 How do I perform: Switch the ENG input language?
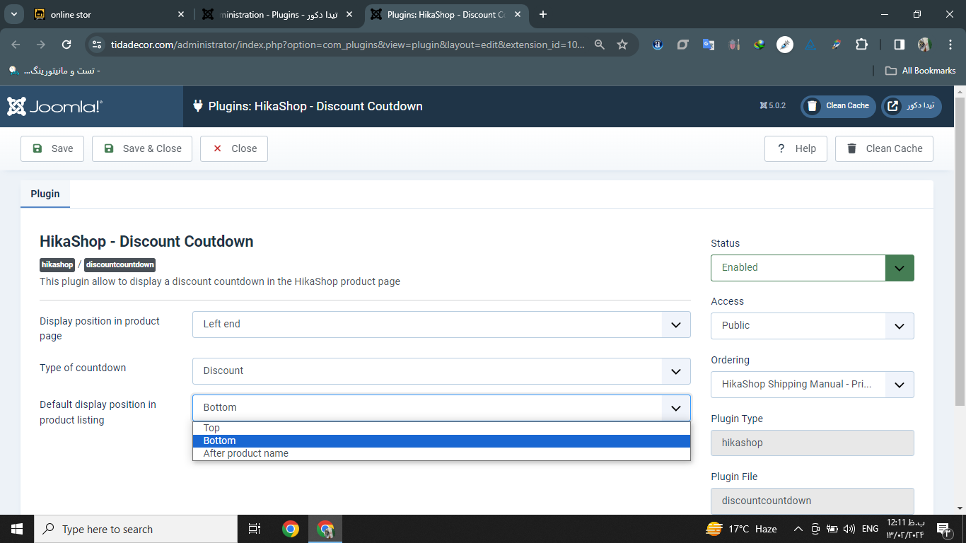click(870, 529)
